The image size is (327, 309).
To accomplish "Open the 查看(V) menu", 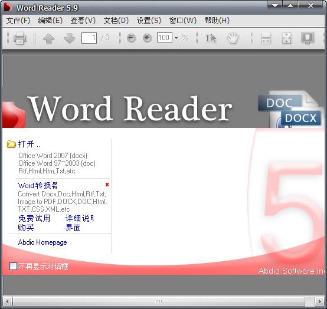I will pyautogui.click(x=83, y=21).
